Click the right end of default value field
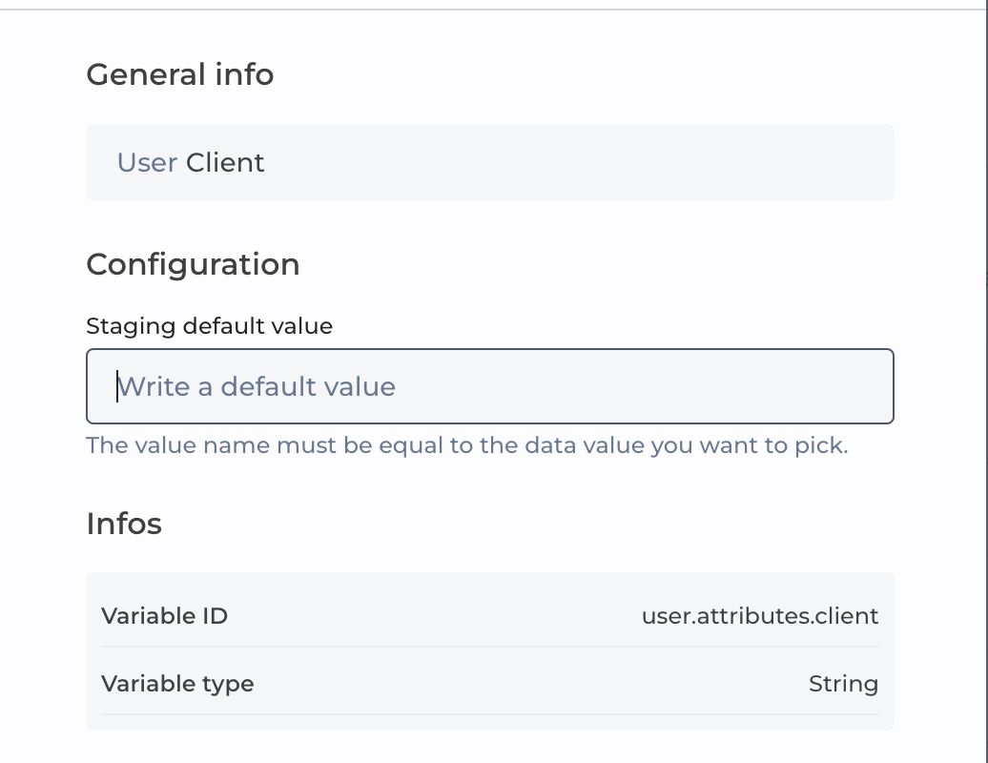This screenshot has width=988, height=763. (858, 386)
